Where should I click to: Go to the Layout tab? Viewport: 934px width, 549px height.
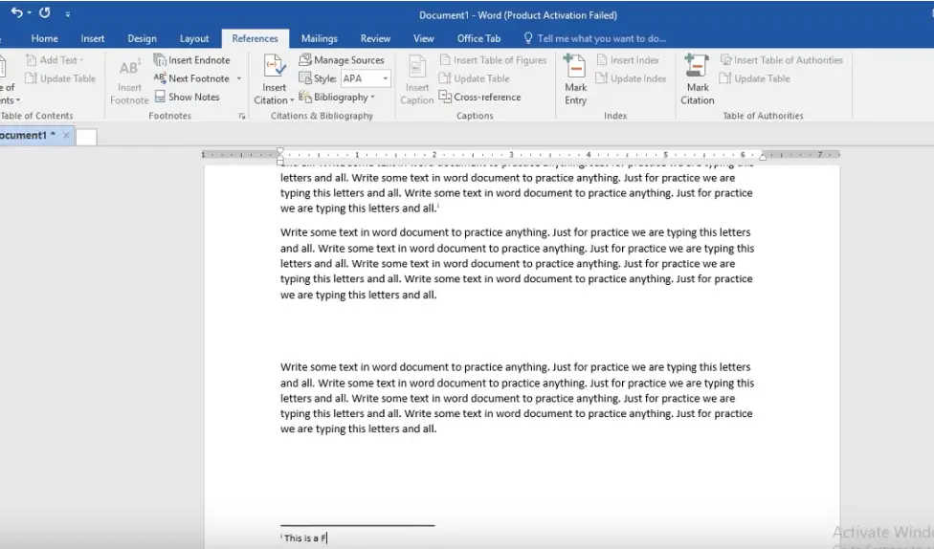point(194,38)
